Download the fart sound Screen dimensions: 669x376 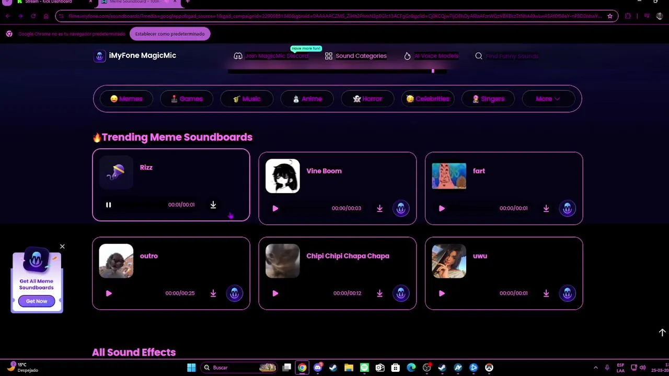pos(546,208)
